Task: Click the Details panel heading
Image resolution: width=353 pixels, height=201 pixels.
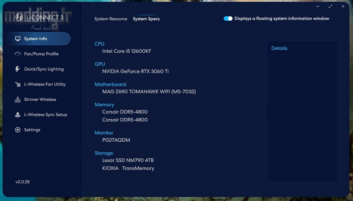Action: [279, 48]
